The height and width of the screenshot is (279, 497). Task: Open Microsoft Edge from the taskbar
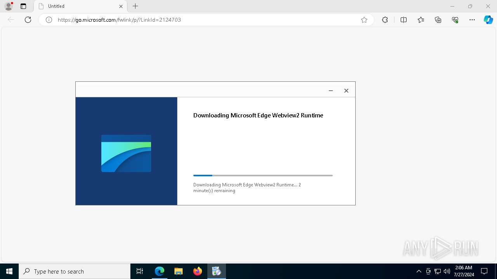(160, 271)
